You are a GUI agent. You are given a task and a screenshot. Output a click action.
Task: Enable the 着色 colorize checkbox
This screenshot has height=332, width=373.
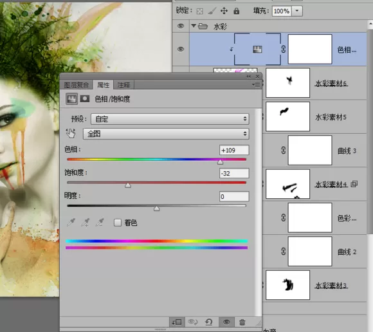(x=118, y=223)
